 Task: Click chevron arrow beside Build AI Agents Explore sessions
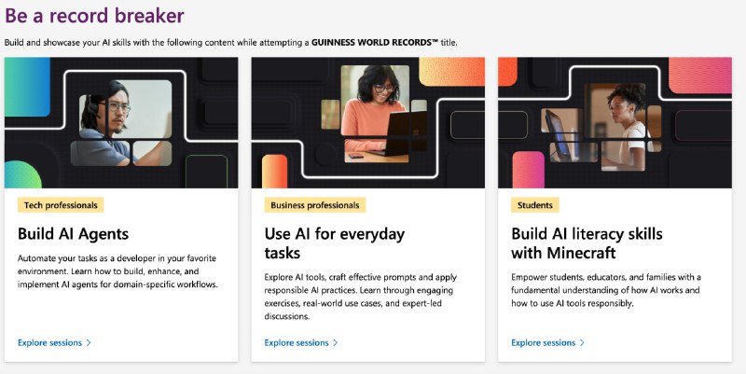89,342
